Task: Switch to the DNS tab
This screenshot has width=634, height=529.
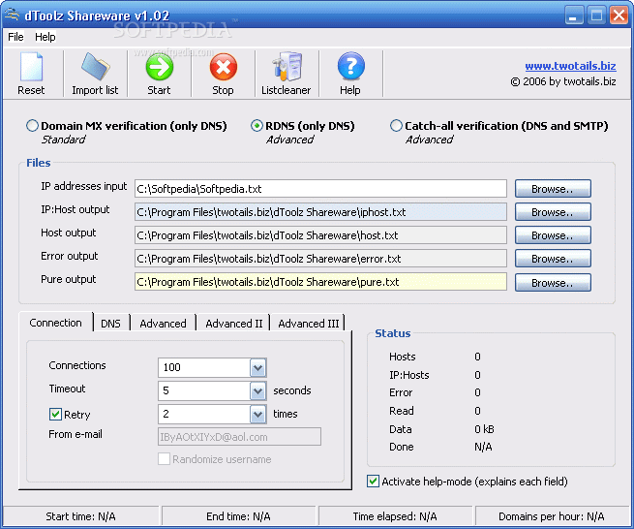Action: point(110,324)
